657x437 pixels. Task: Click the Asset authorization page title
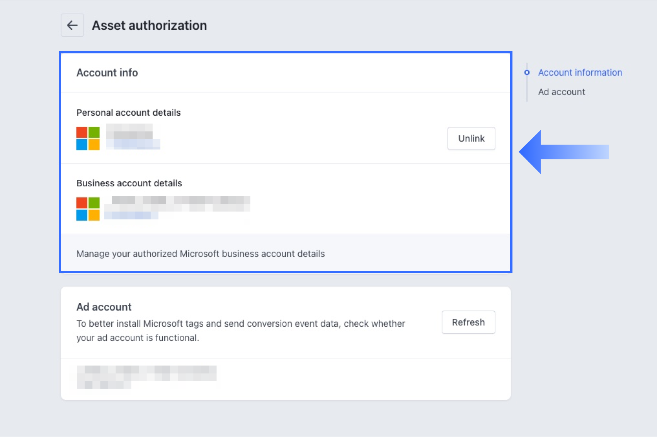[149, 26]
